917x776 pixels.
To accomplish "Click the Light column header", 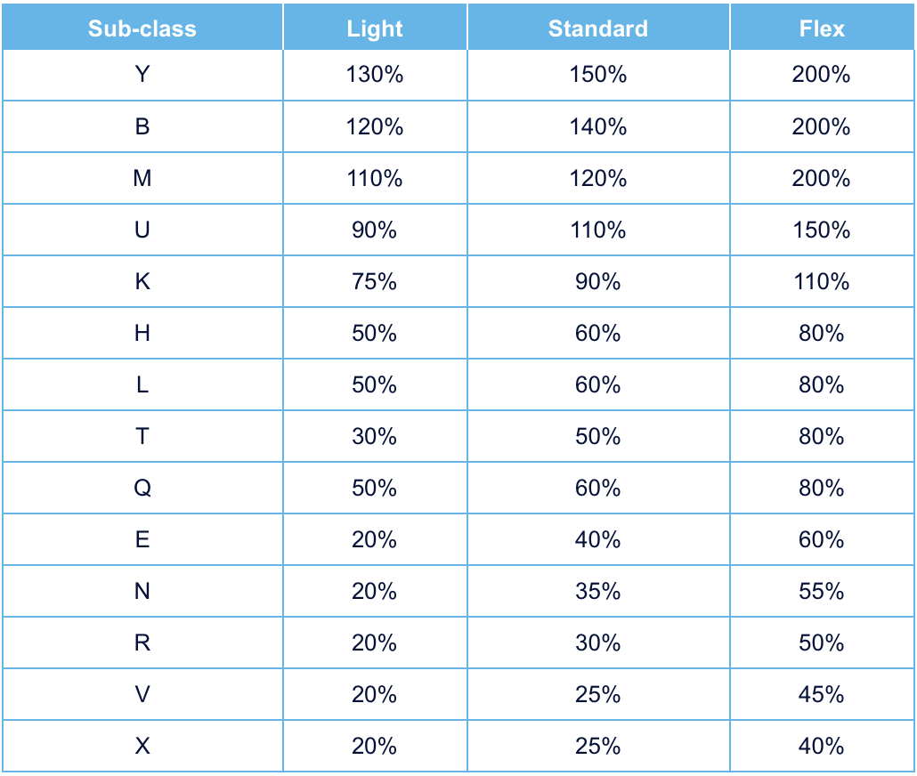I will (x=375, y=28).
